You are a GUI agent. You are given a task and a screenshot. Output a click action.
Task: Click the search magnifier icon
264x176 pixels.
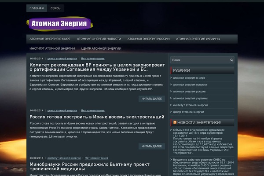[x=232, y=60]
